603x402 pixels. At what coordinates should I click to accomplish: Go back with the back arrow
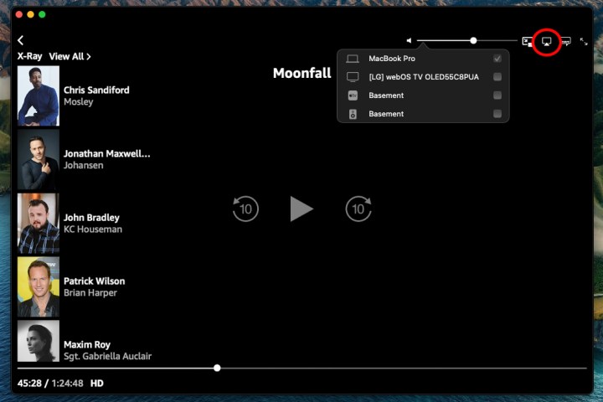point(20,40)
